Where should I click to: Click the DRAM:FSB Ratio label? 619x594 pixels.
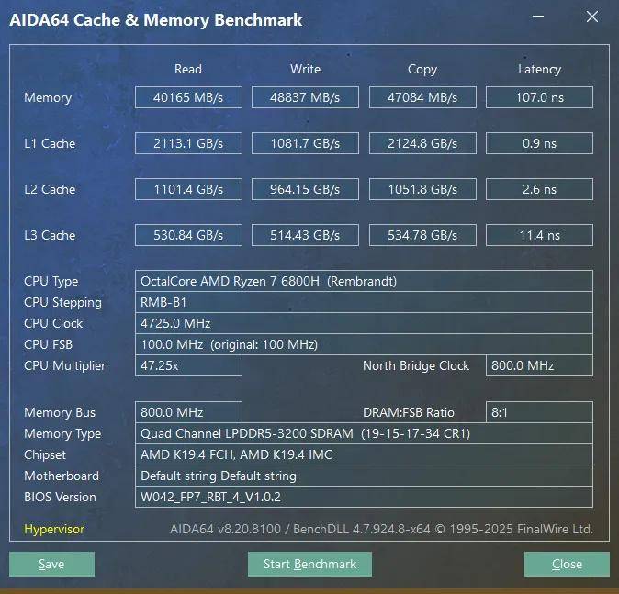[409, 412]
